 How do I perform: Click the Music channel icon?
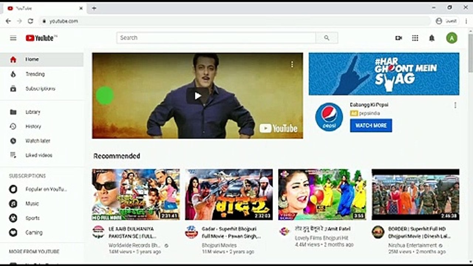(x=13, y=204)
